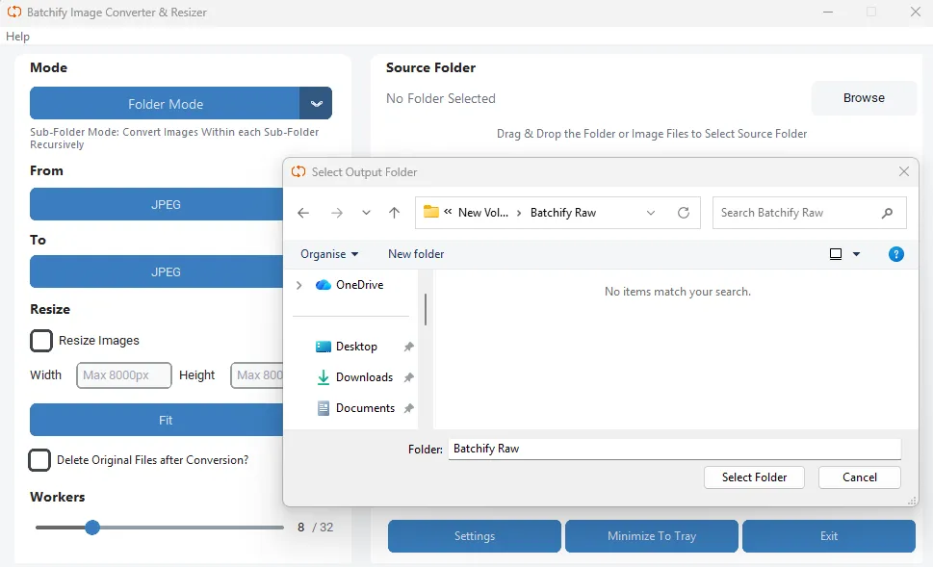Viewport: 933px width, 567px height.
Task: Expand the Folder Mode dropdown
Action: (x=318, y=103)
